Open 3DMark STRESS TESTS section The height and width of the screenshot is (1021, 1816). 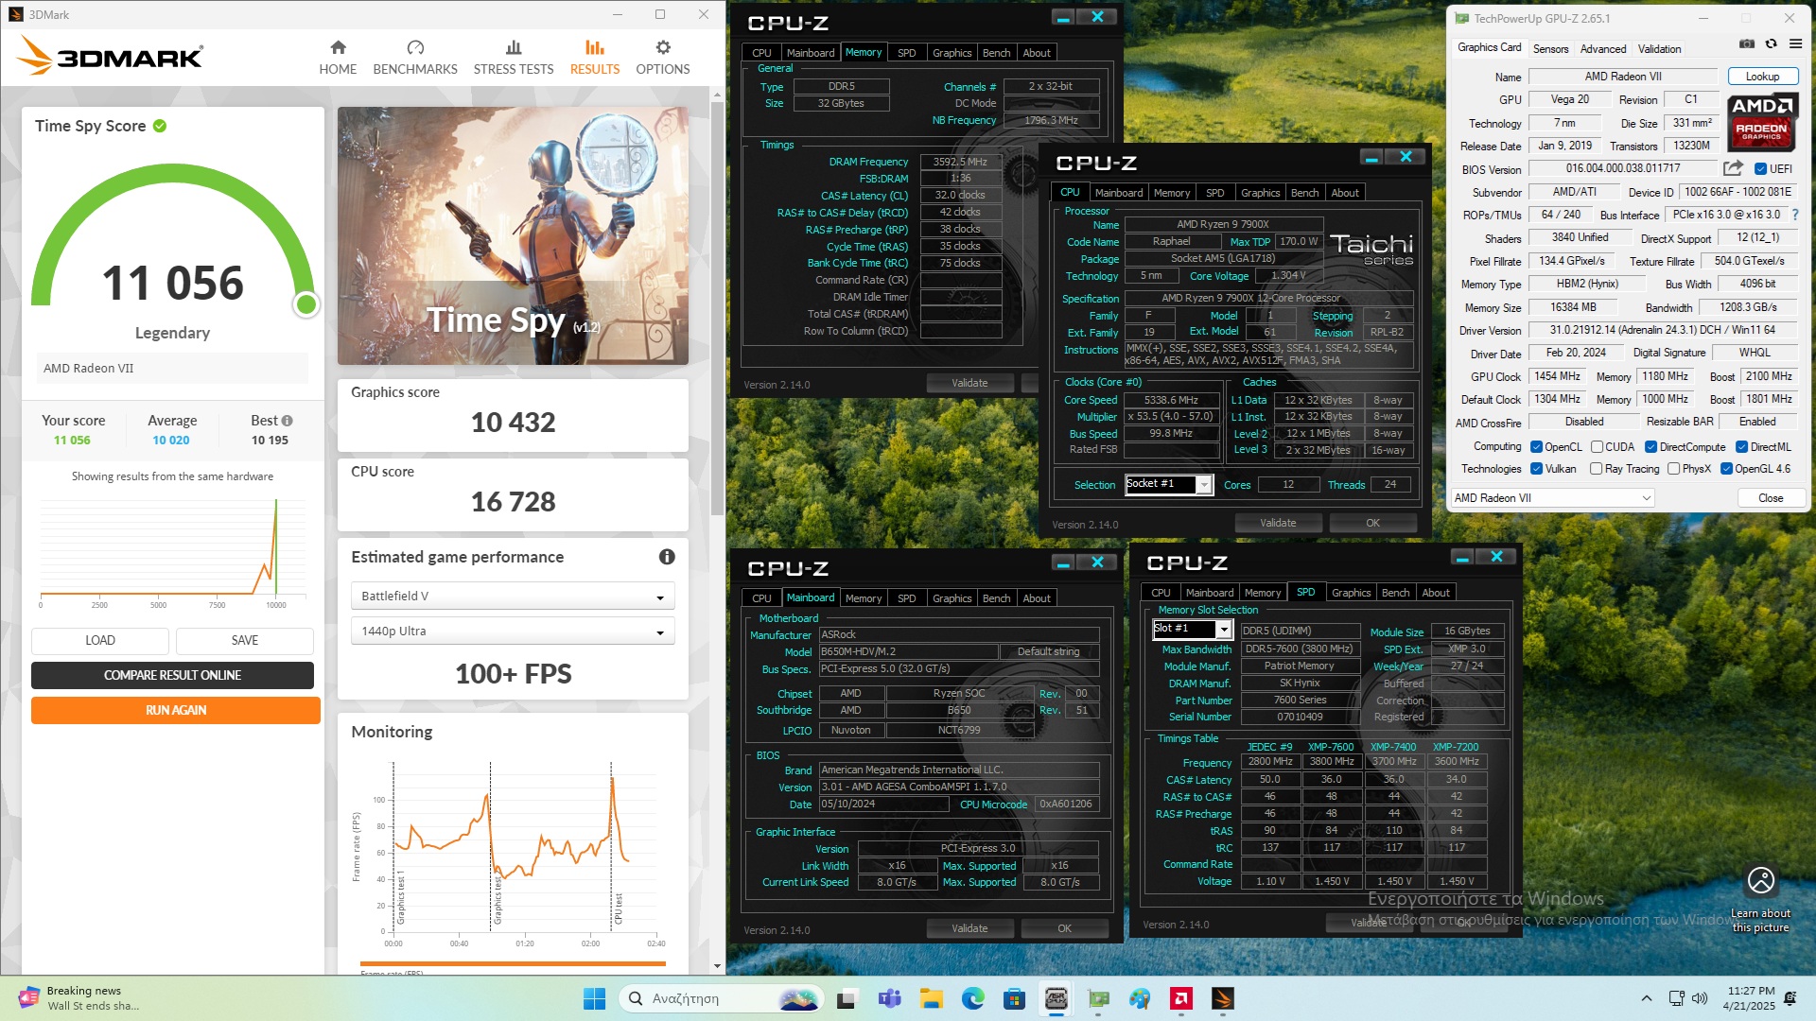[x=514, y=57]
